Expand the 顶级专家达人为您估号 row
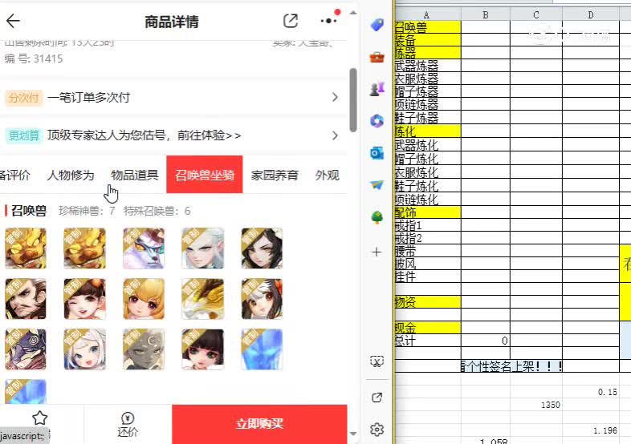Image resolution: width=631 pixels, height=444 pixels. coord(173,135)
